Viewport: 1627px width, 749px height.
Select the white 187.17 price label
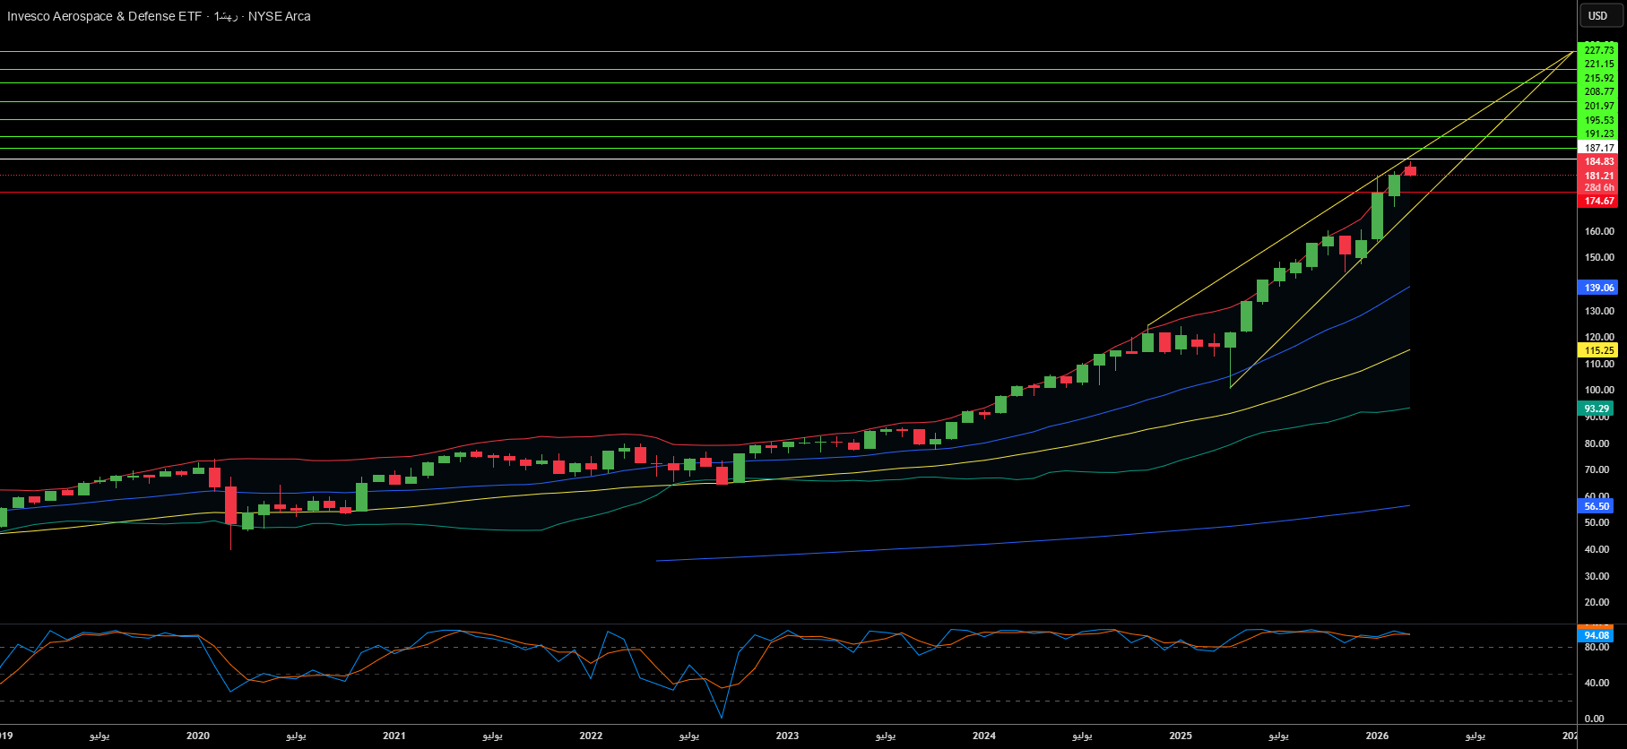pos(1598,148)
